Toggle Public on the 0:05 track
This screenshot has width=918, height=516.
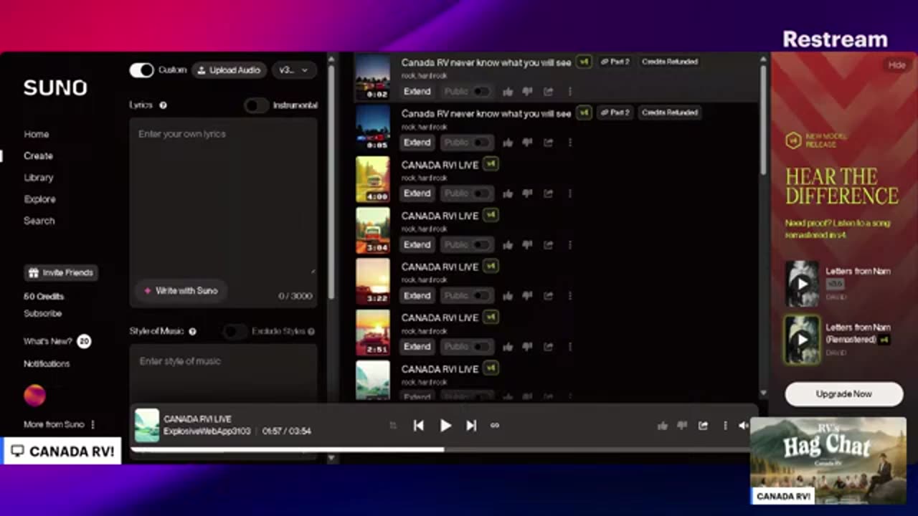tap(481, 143)
